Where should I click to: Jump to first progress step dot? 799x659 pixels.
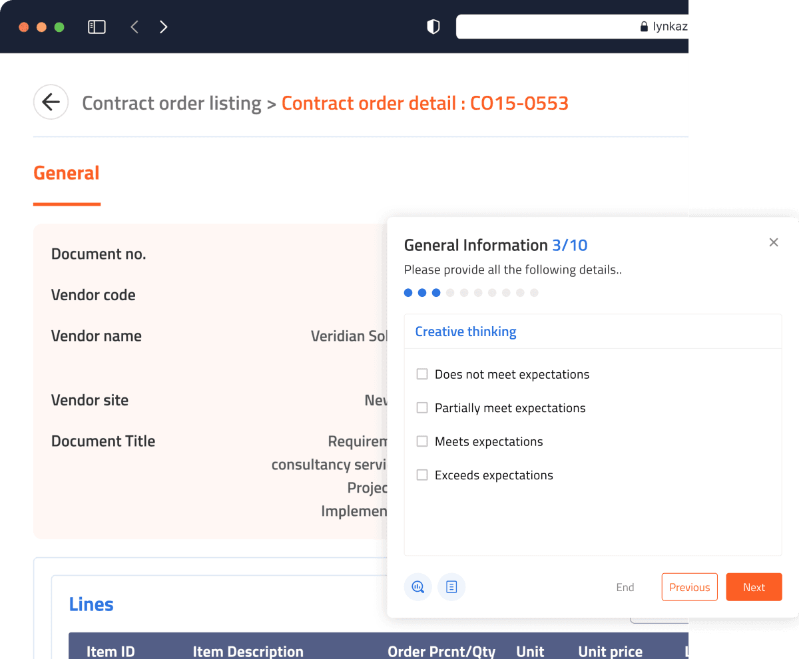click(408, 293)
